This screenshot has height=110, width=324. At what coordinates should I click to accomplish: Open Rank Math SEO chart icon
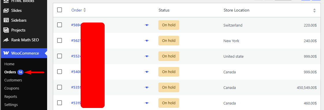6,40
